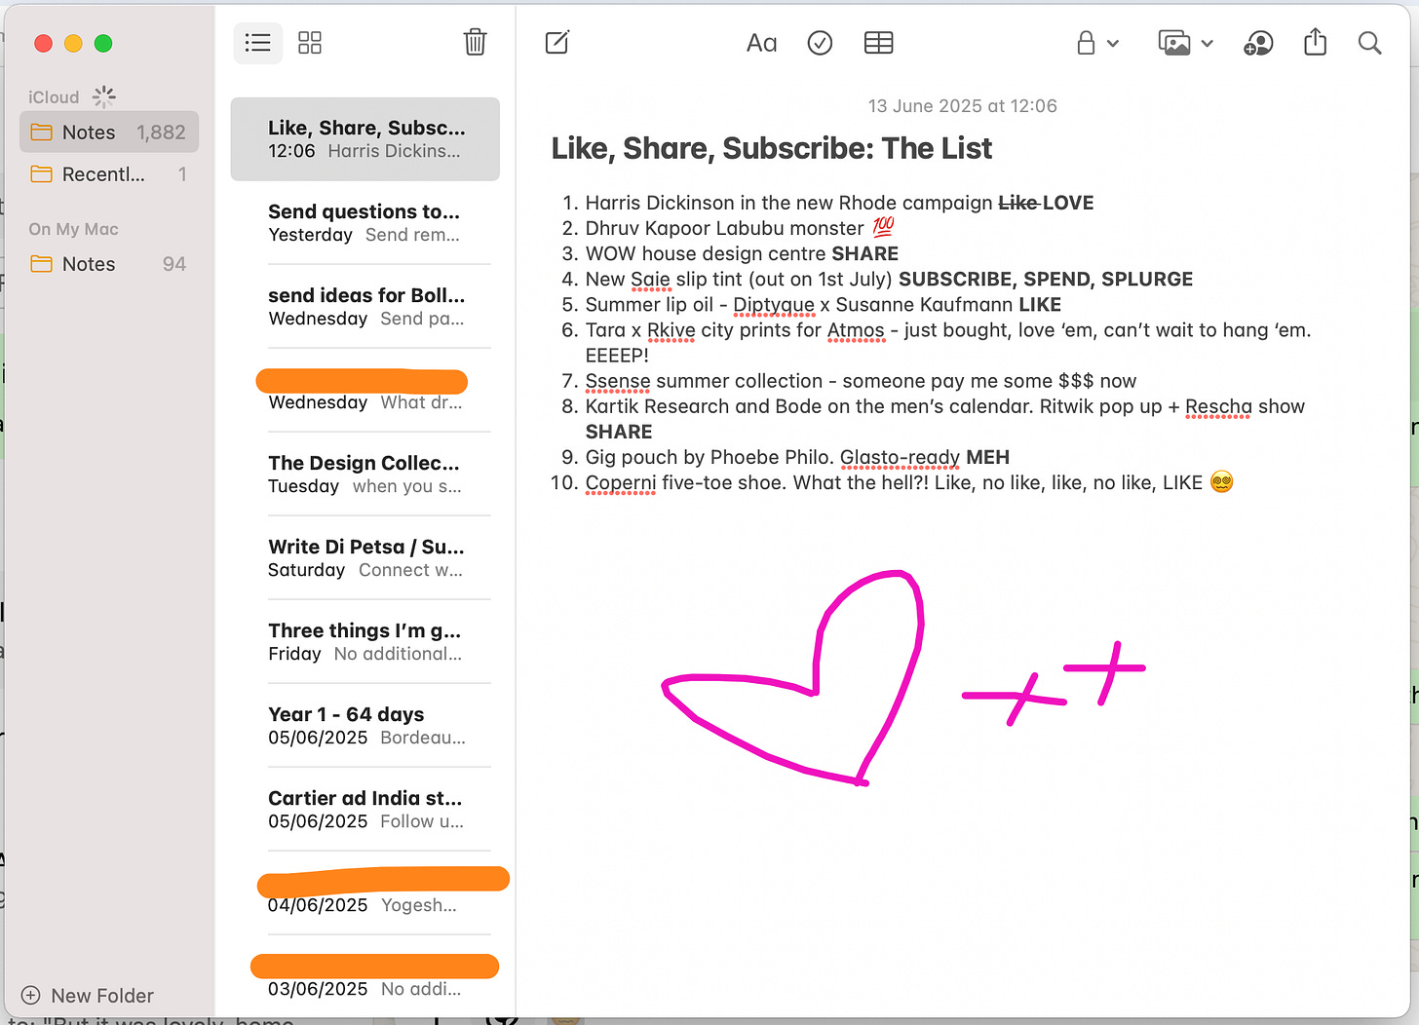Open The Design Collec... note

pyautogui.click(x=365, y=475)
